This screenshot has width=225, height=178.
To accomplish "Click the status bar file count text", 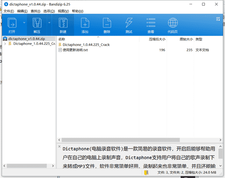I will pyautogui.click(x=187, y=173).
